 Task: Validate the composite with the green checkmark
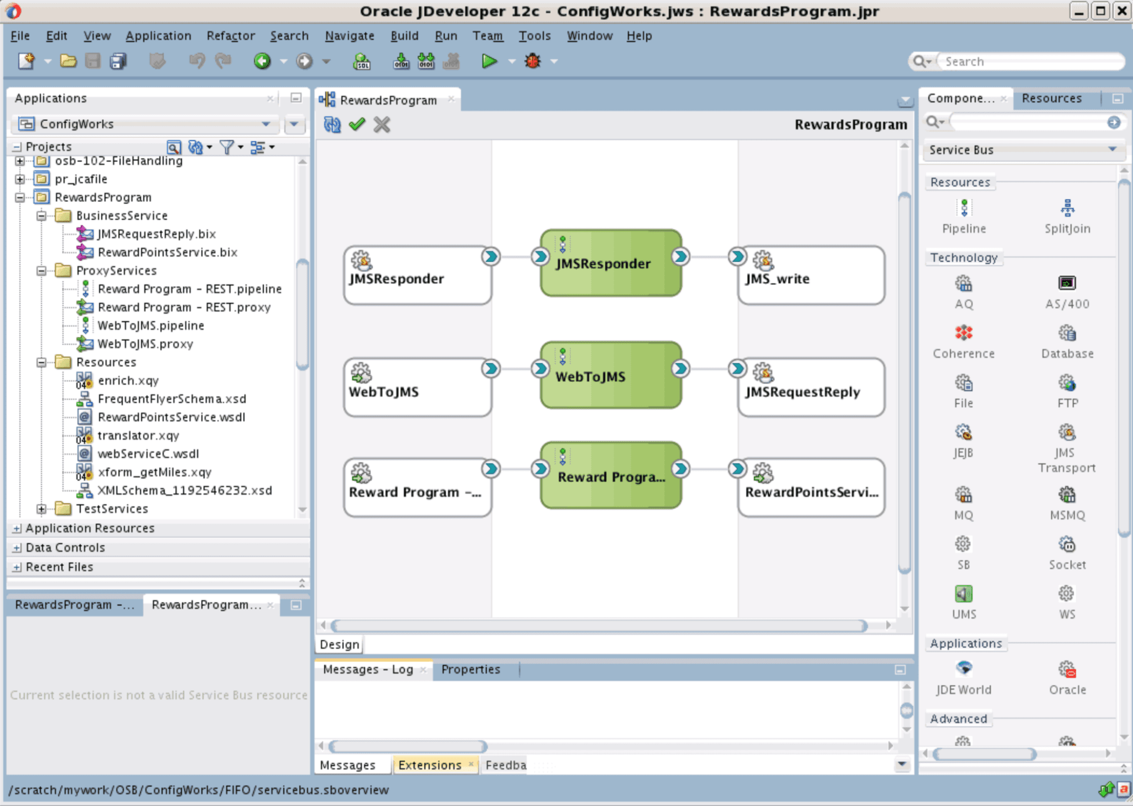[x=357, y=124]
